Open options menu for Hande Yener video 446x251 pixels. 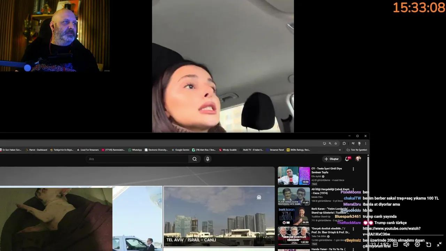[x=353, y=249]
